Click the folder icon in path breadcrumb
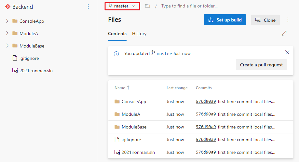 (147, 6)
